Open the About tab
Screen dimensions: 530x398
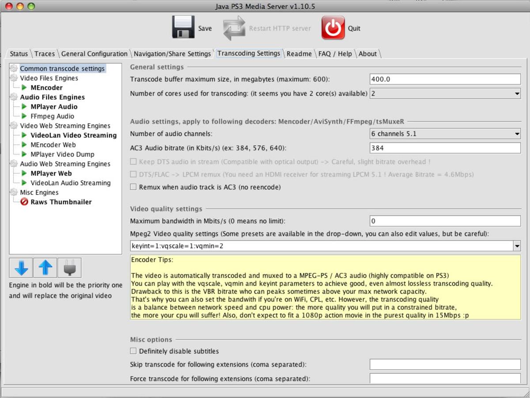pos(367,54)
